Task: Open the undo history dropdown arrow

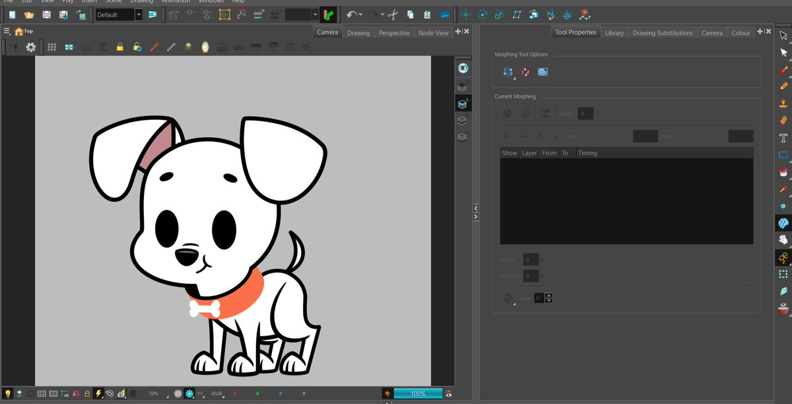Action: (360, 14)
